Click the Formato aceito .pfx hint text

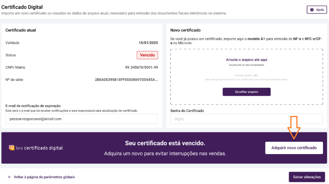pos(246,75)
